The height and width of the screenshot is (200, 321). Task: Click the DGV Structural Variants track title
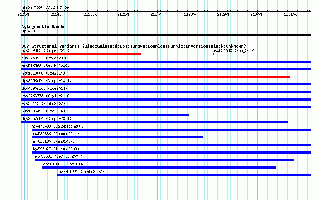(134, 46)
